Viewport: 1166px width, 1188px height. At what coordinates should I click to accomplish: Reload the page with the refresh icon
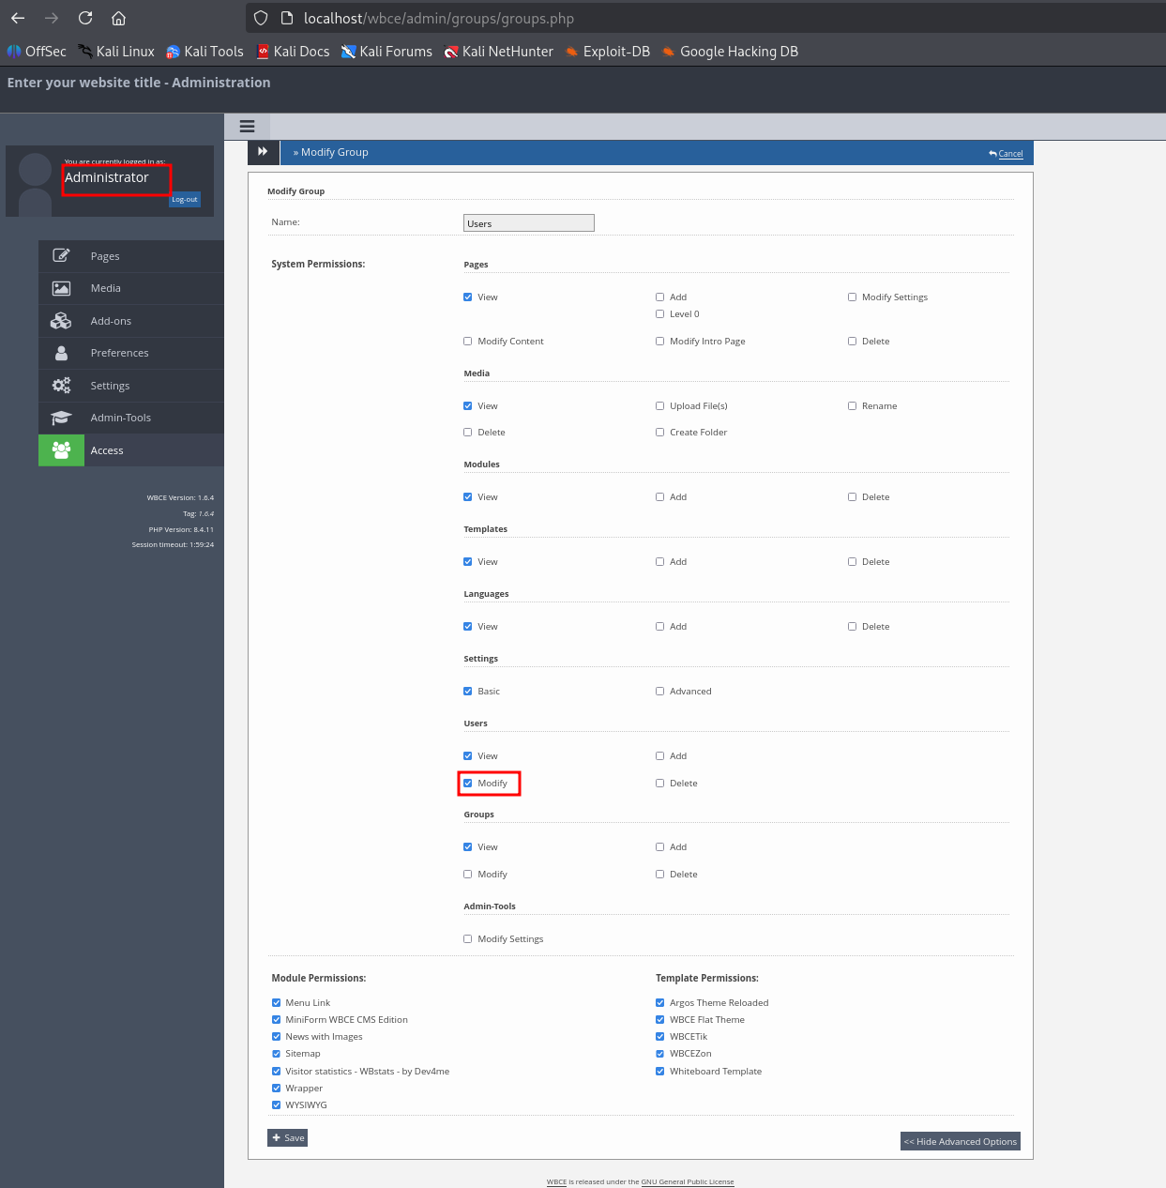click(85, 18)
